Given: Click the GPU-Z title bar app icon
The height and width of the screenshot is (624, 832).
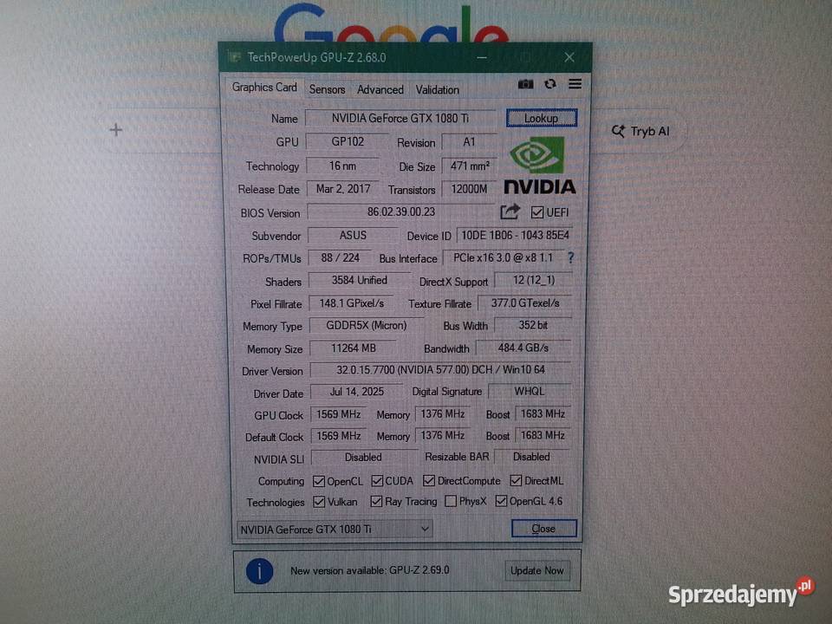Looking at the screenshot, I should click(x=234, y=57).
